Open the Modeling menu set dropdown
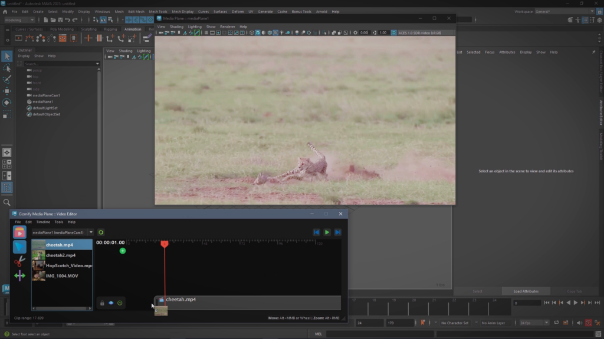 click(x=19, y=20)
